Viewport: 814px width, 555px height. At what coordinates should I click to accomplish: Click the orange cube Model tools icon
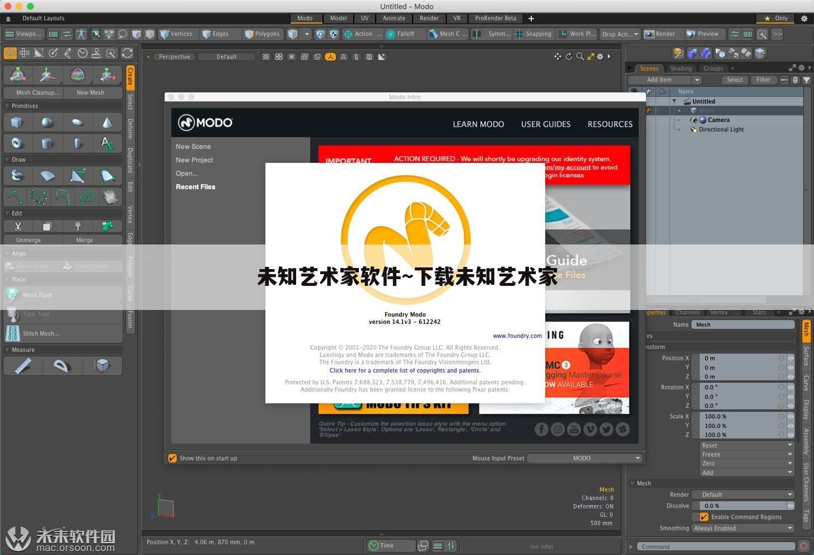click(x=10, y=53)
